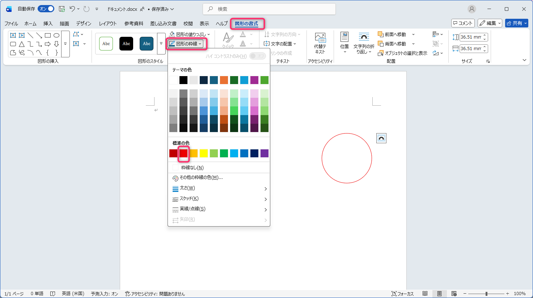Switch to the Layout tab
This screenshot has height=298, width=533.
tap(108, 23)
